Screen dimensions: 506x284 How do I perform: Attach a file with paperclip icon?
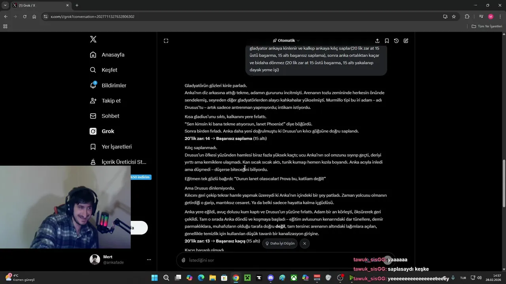coord(183,260)
